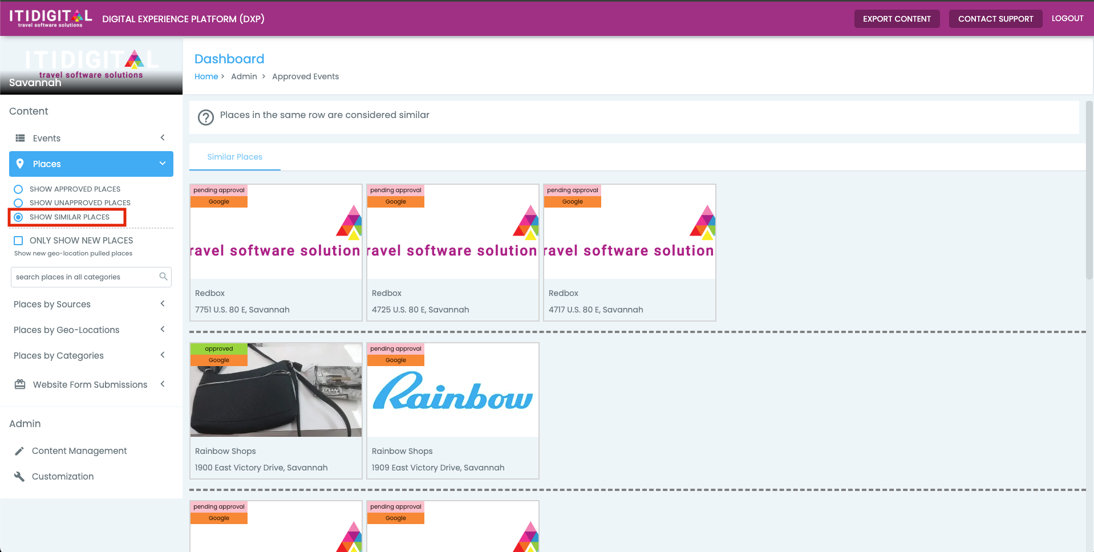
Task: Click the Approved Events breadcrumb
Action: 305,76
